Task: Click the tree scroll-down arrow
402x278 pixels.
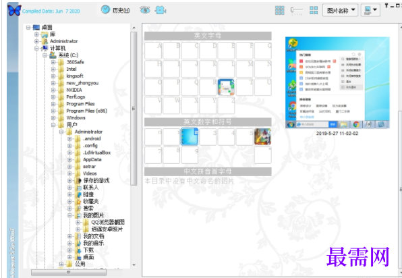Action: click(134, 265)
